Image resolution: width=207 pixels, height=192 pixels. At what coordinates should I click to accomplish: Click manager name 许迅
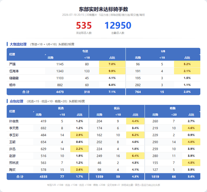[12, 149]
